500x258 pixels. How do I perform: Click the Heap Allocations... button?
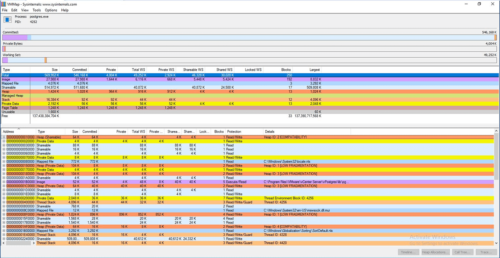coord(436,252)
